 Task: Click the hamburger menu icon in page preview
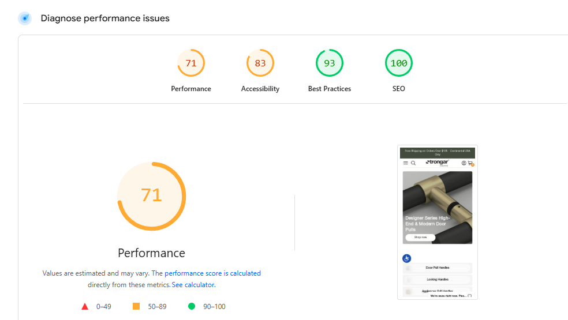tap(405, 163)
